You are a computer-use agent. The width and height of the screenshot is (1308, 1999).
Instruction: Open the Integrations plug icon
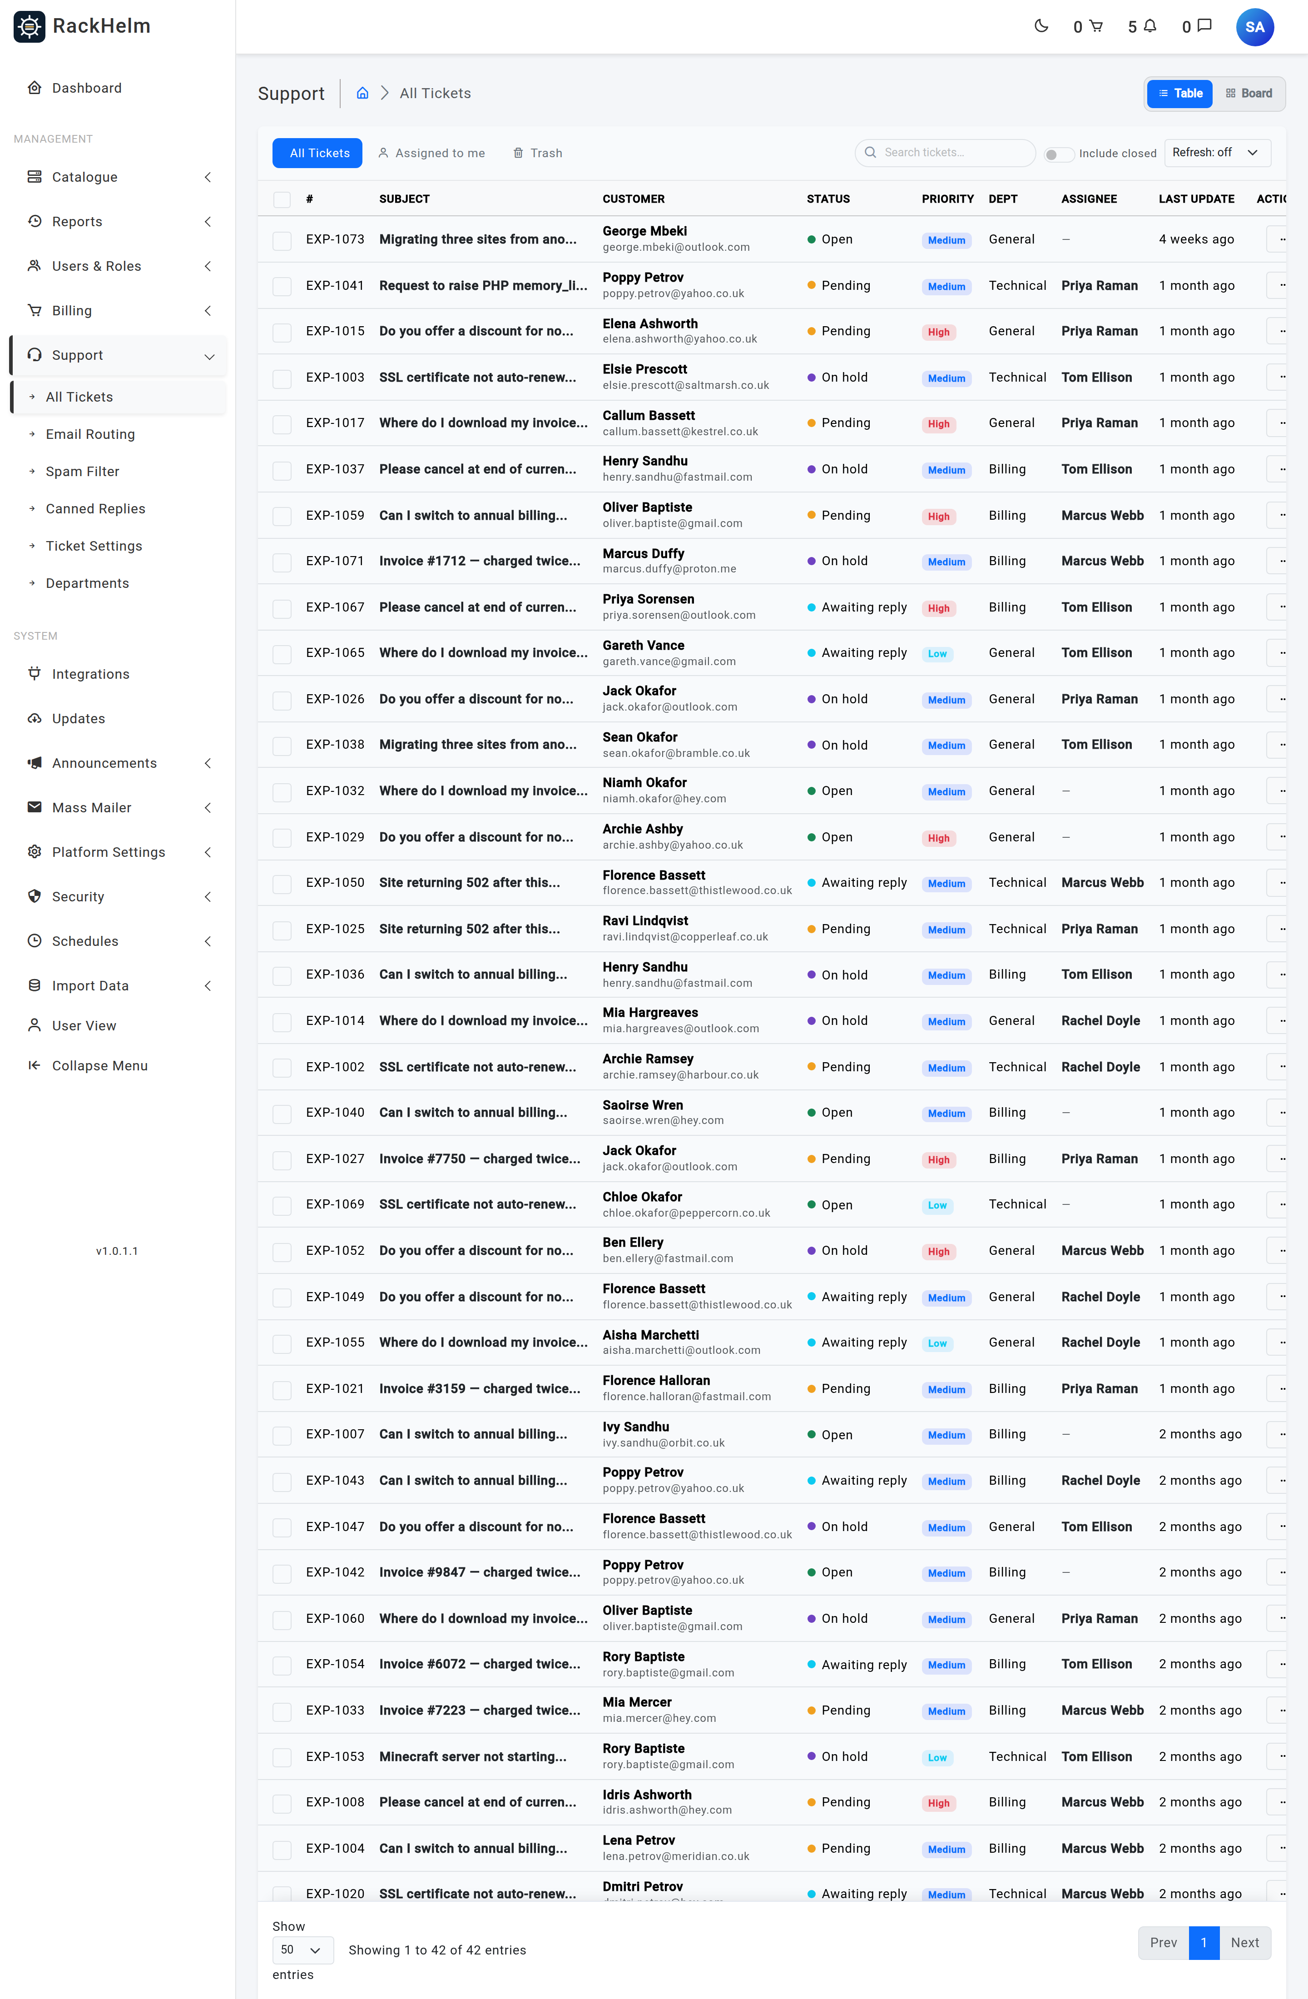35,674
